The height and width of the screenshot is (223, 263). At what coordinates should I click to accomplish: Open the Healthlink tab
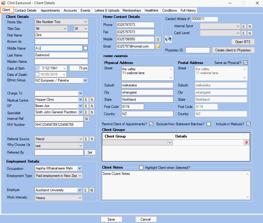point(151,10)
